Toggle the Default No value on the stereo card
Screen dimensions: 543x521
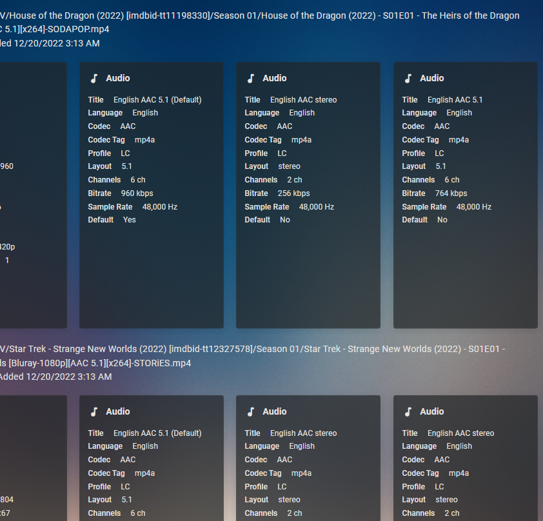[283, 219]
